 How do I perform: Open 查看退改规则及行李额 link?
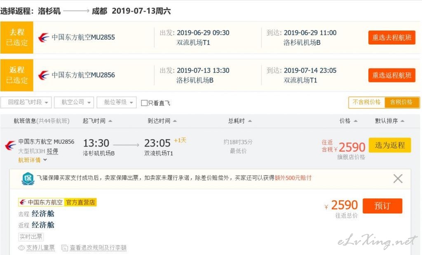(98, 248)
